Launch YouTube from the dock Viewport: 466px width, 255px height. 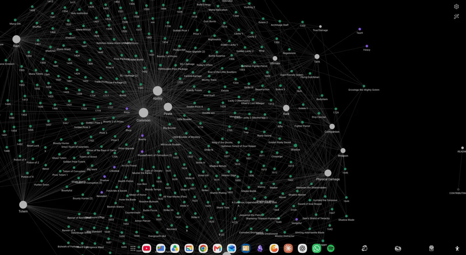[x=146, y=248]
